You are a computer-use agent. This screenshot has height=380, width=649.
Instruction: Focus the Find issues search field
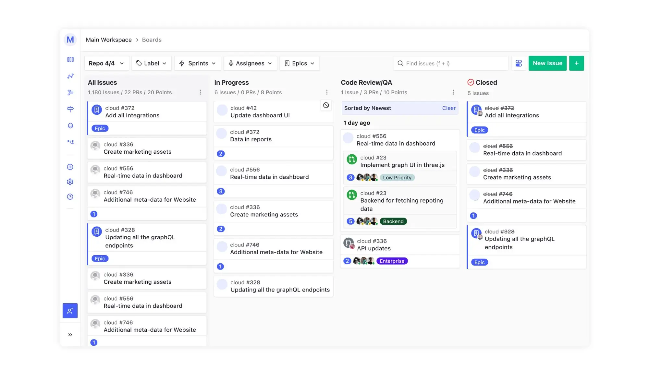coord(451,63)
